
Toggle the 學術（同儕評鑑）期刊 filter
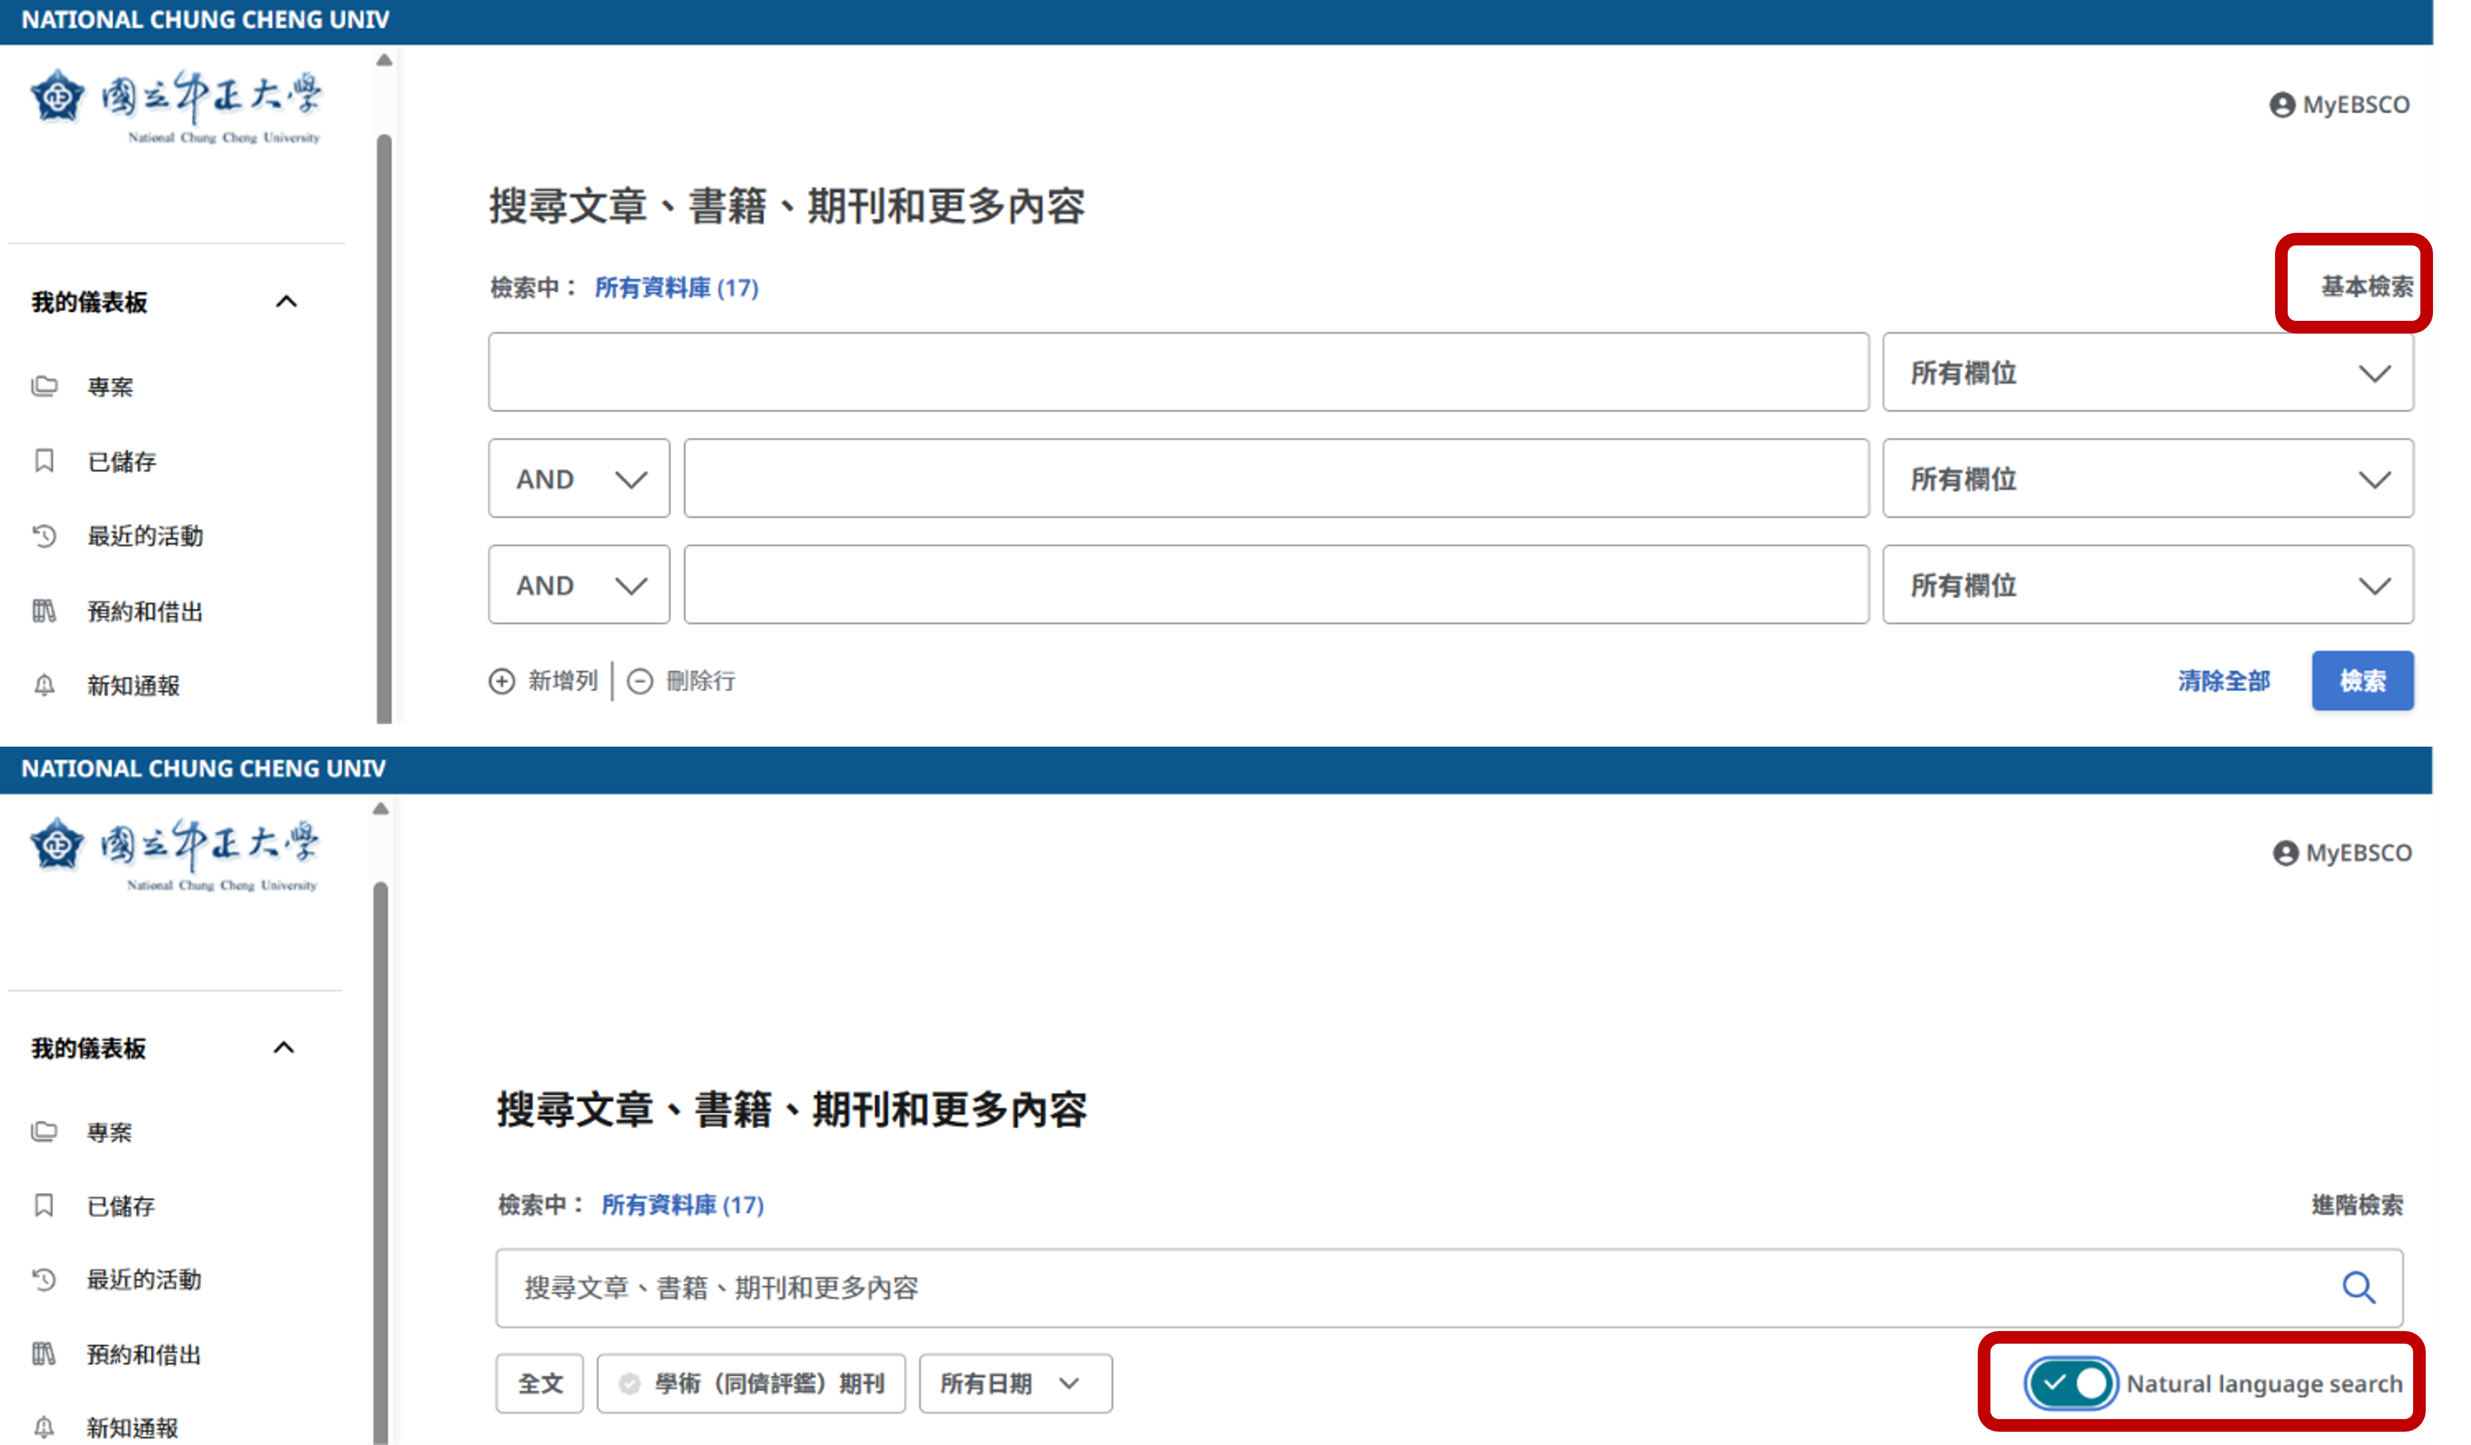[751, 1383]
